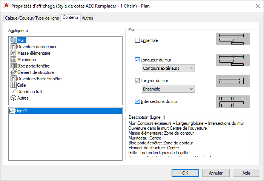The height and width of the screenshot is (181, 264).
Task: Switch to Calque/Couleur/Type de ligne tab
Action: point(32,18)
